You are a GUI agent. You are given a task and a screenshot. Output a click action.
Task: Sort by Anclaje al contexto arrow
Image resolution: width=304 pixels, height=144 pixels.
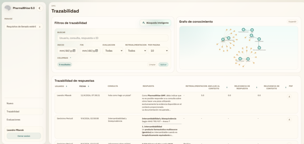click(227, 87)
